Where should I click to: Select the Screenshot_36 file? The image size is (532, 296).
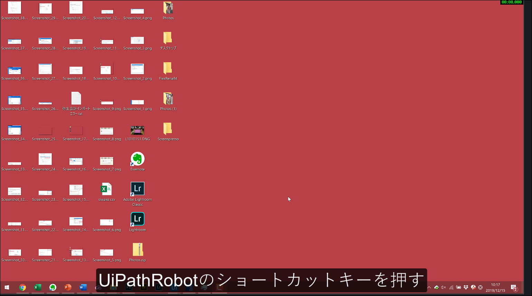(15, 73)
